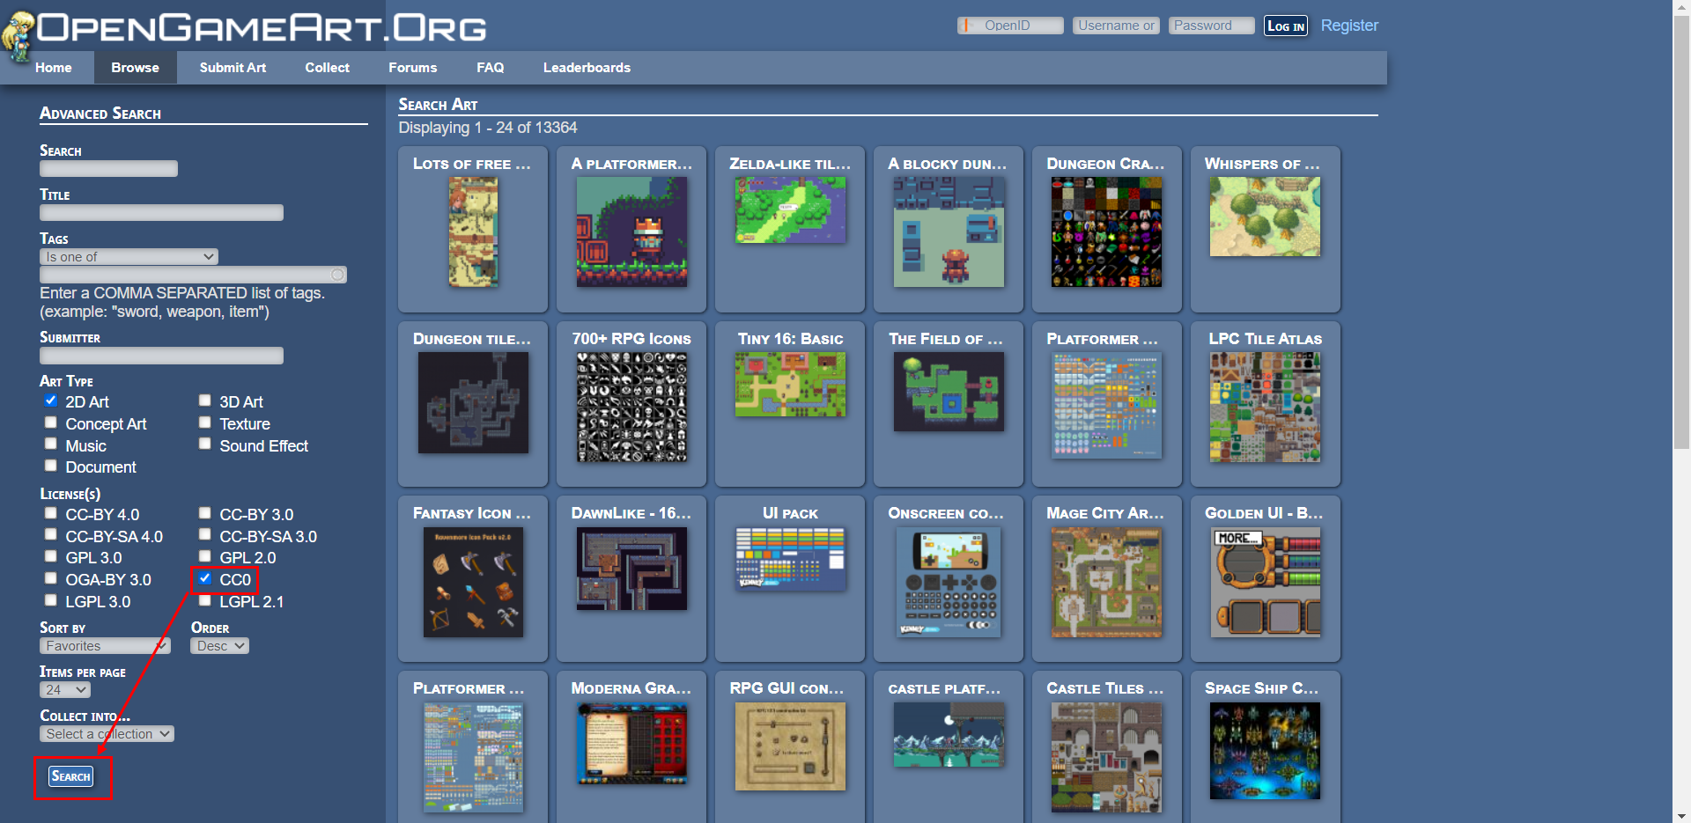Open the FAQ page link
The image size is (1691, 823).
pos(491,68)
